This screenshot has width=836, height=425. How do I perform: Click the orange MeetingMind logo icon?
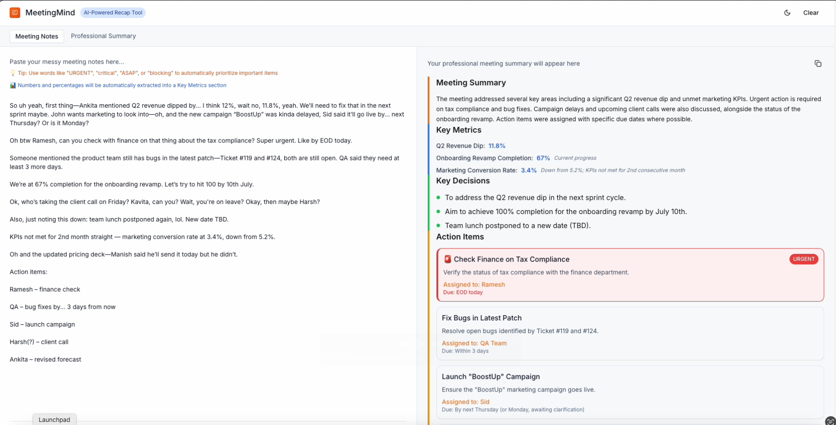coord(15,13)
